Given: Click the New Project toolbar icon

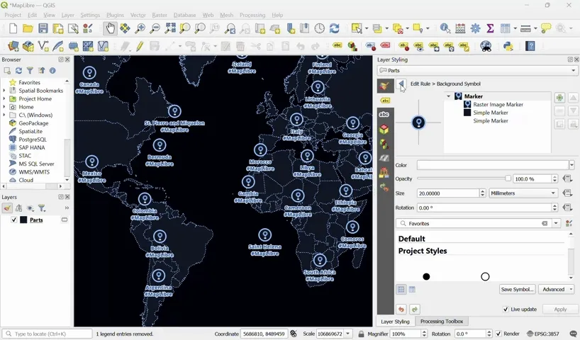Looking at the screenshot, I should pyautogui.click(x=13, y=28).
